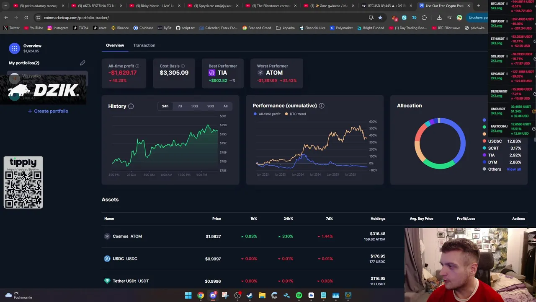The width and height of the screenshot is (536, 302).
Task: Switch to the Transaction tab
Action: pos(144,45)
